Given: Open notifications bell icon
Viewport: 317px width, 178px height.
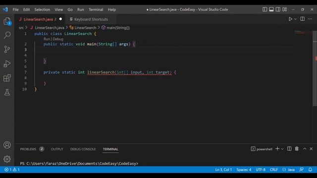Looking at the screenshot, I should click(x=310, y=170).
